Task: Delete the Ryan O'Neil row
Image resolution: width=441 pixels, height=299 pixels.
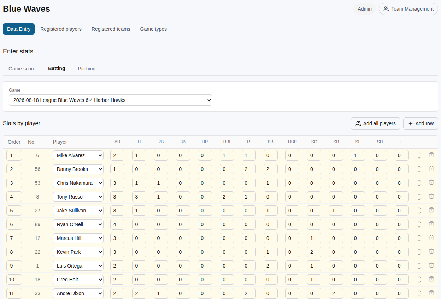Action: tap(431, 224)
